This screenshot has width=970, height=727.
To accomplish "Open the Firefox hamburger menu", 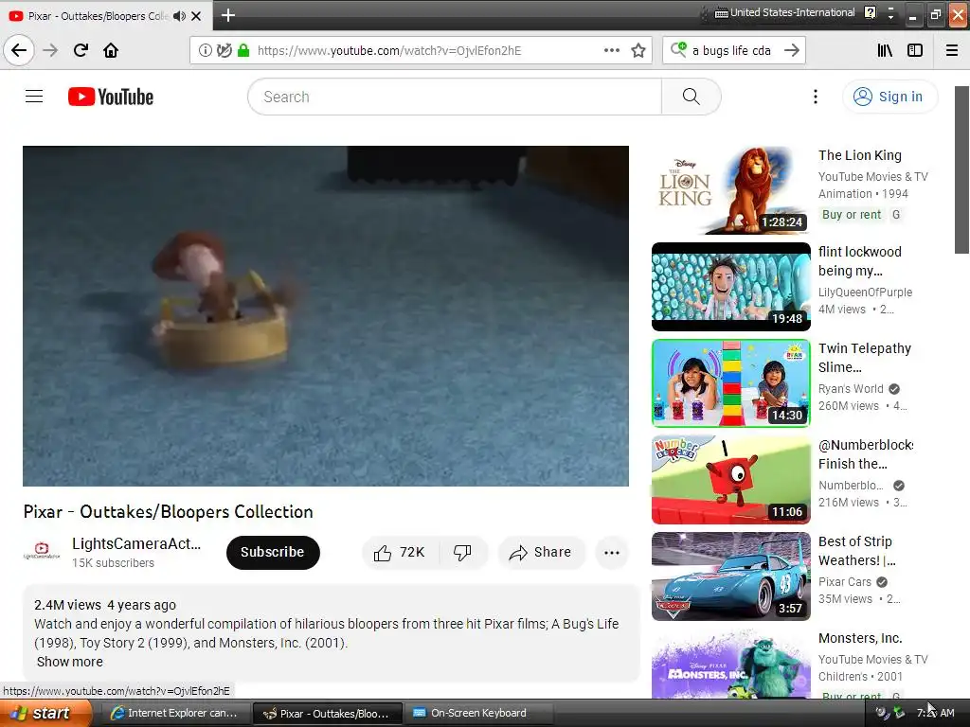I will (x=952, y=51).
